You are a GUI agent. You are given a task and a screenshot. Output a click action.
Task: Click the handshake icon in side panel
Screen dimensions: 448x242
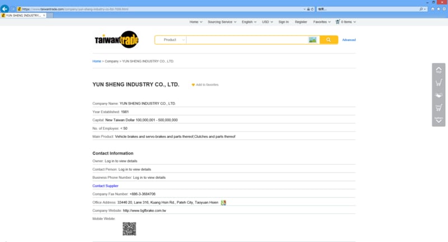[438, 95]
